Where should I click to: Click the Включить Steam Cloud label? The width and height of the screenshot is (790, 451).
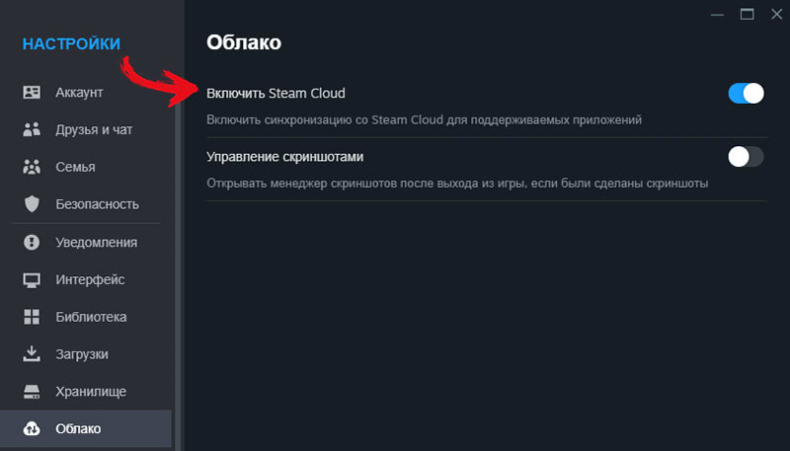point(276,93)
